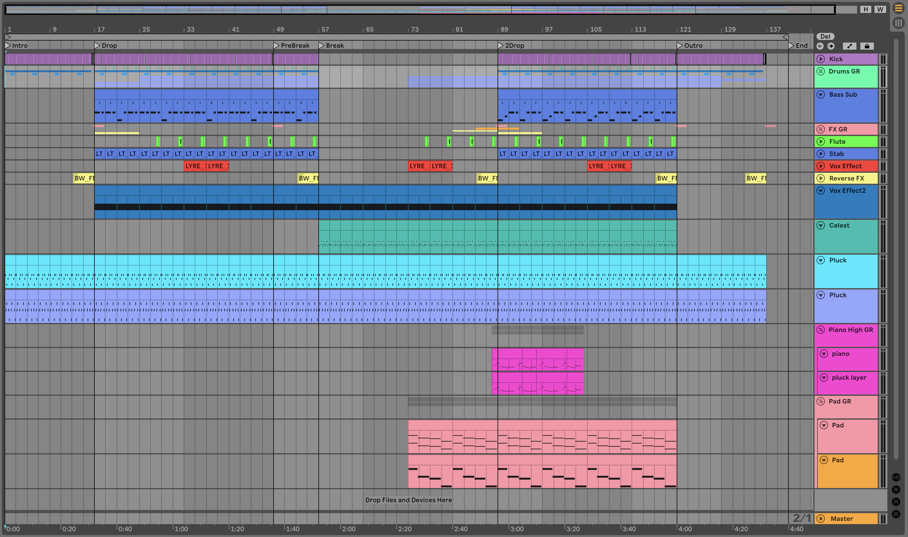Toggle the Lock Envelopes padlock button
The height and width of the screenshot is (537, 908).
pyautogui.click(x=867, y=46)
